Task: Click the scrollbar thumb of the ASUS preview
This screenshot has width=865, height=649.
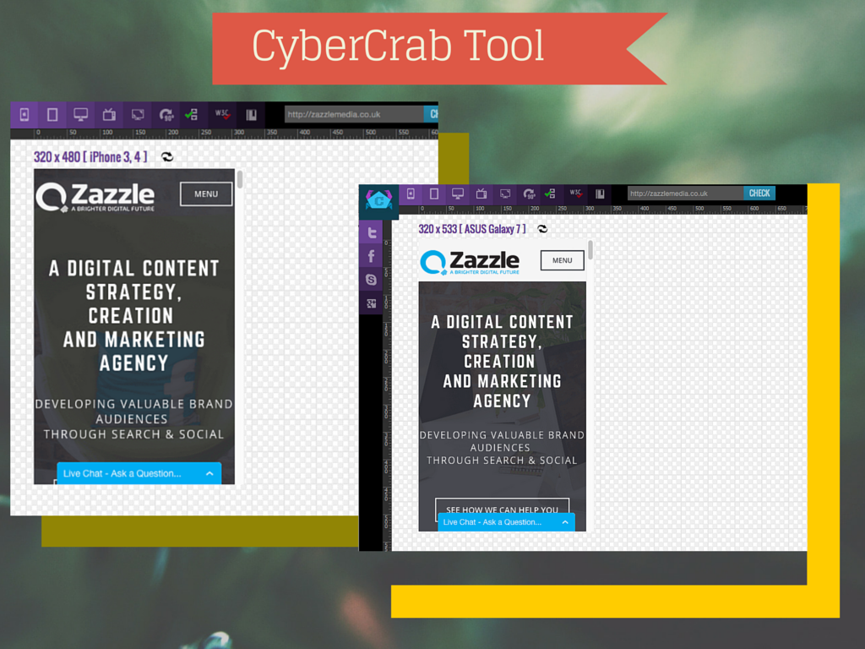Action: (x=590, y=250)
